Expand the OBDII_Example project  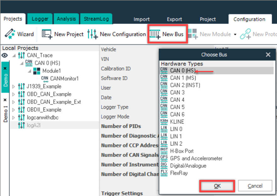click(x=13, y=110)
